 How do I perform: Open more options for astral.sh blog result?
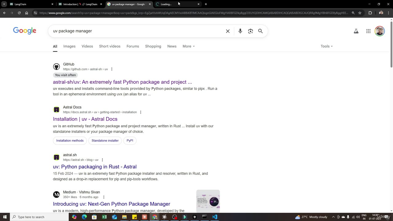point(102,160)
